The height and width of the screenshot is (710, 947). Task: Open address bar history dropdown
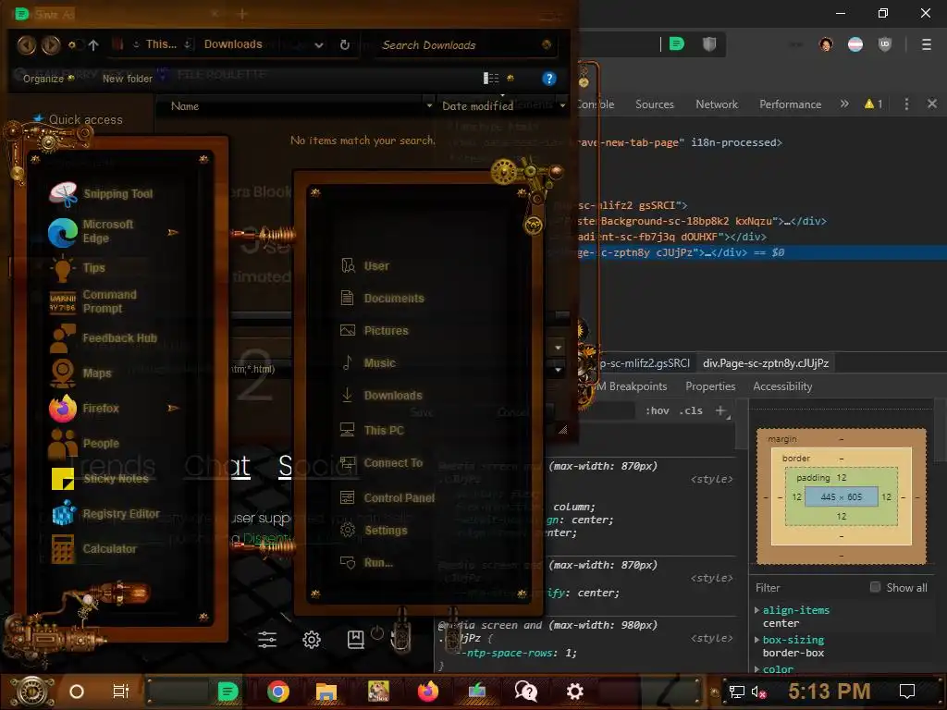(319, 45)
